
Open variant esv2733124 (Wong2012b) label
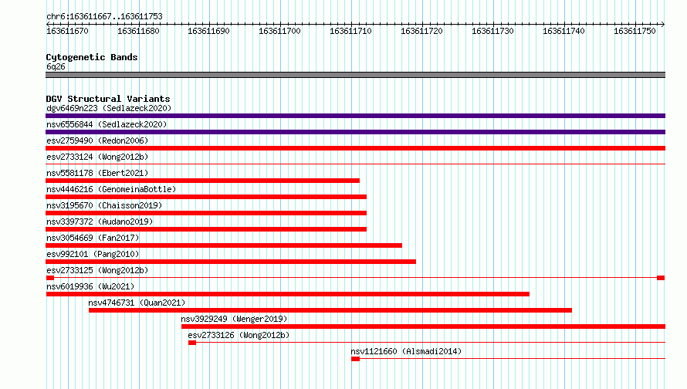pyautogui.click(x=97, y=157)
